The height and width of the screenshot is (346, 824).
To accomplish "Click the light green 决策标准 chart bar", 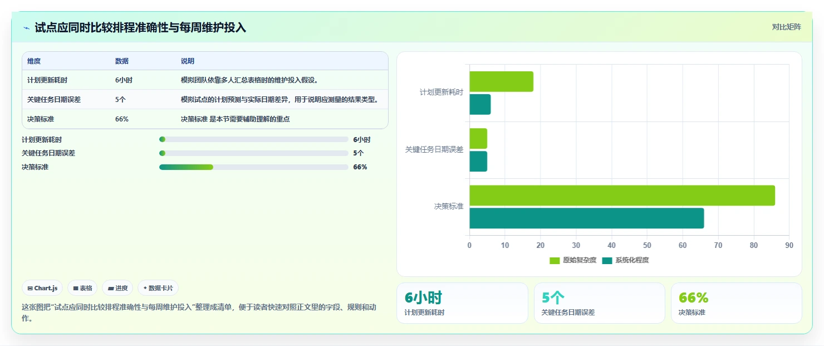I will point(622,196).
